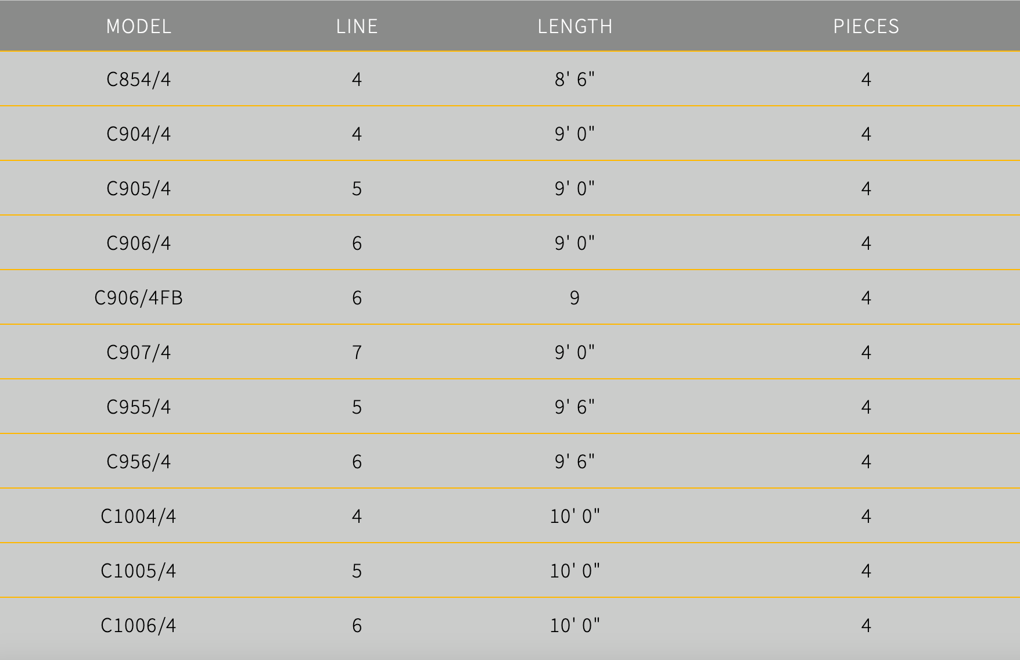Click model name C1006/4

click(139, 625)
